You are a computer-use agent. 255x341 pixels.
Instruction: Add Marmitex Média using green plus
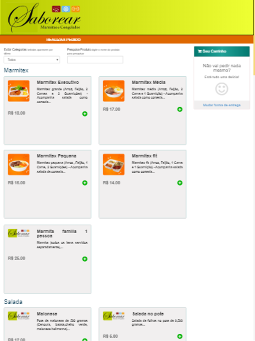pos(180,109)
